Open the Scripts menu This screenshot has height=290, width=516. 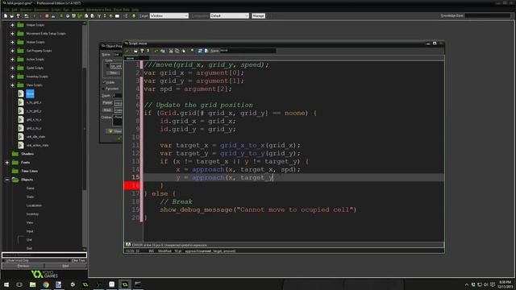click(56, 10)
